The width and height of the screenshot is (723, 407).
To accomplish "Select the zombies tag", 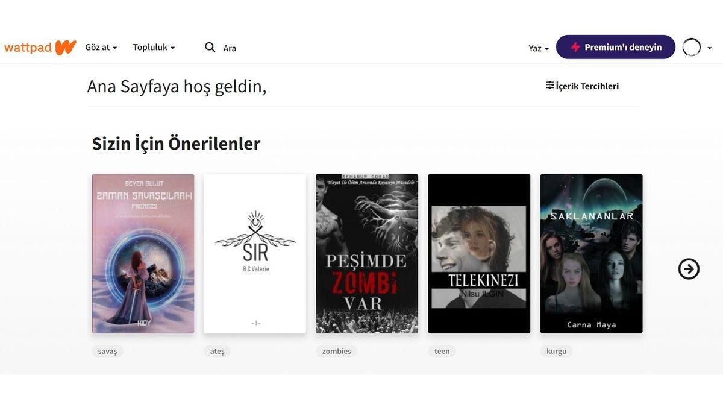I will coord(336,350).
